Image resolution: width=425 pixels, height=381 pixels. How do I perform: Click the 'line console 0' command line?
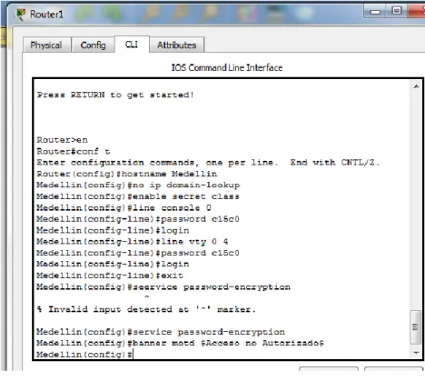click(x=124, y=207)
